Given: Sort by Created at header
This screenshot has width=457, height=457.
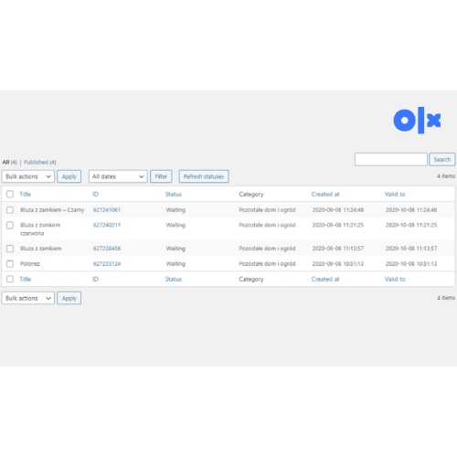Looking at the screenshot, I should pos(325,194).
